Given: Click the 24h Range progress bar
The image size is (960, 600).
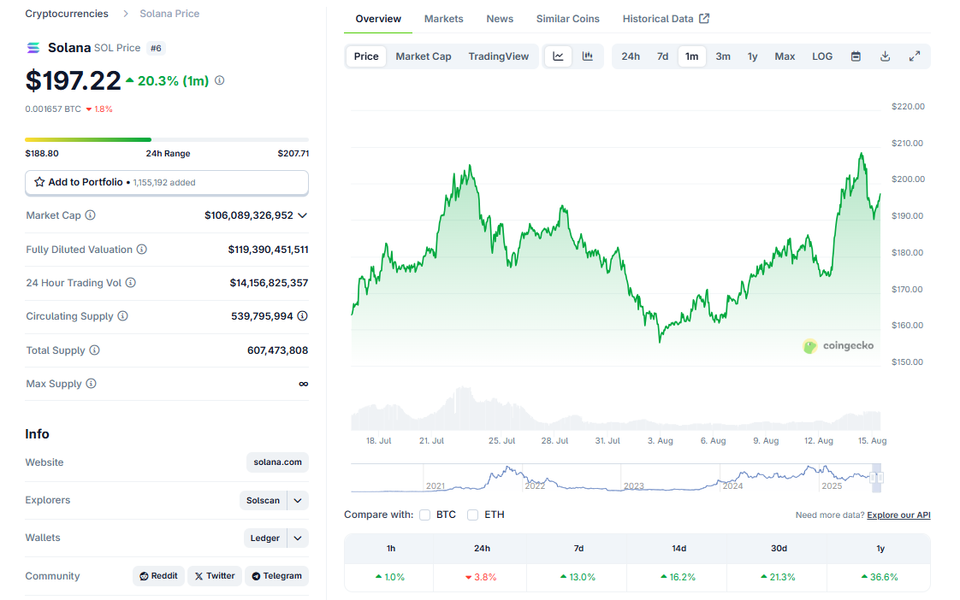Looking at the screenshot, I should (x=167, y=139).
